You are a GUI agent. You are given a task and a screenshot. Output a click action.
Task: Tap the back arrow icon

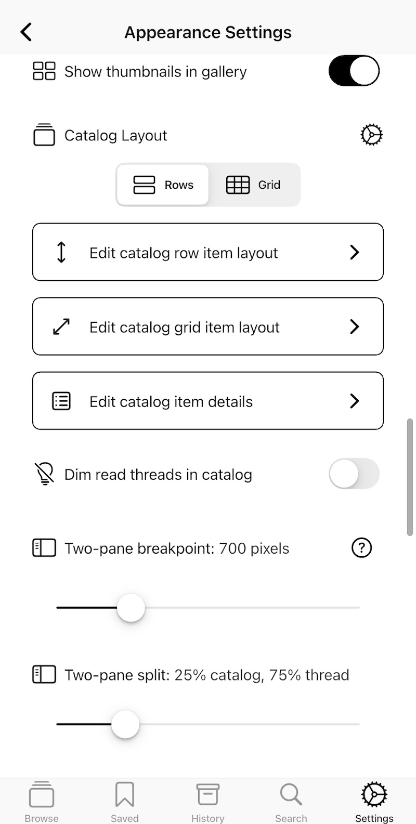click(26, 32)
